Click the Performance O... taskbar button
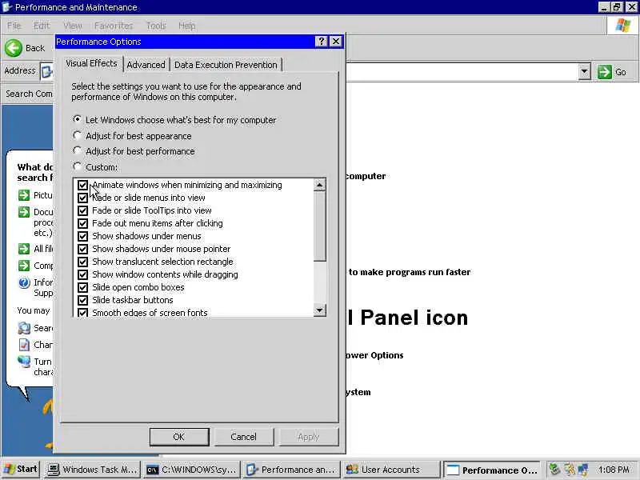 click(492, 470)
